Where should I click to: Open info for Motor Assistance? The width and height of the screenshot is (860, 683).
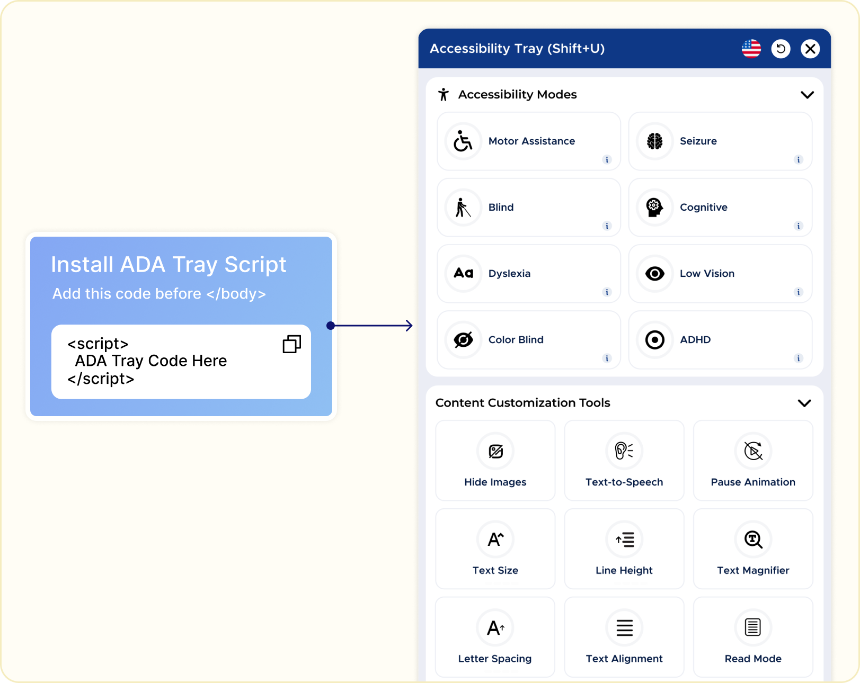(x=607, y=160)
